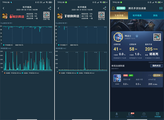Tap back arrow on 银牌网络 report

tap(58, 8)
